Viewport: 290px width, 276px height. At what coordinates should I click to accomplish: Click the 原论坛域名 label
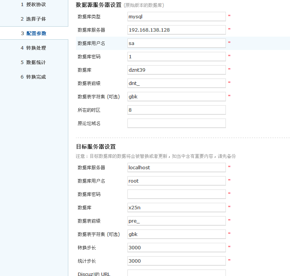tap(89, 123)
